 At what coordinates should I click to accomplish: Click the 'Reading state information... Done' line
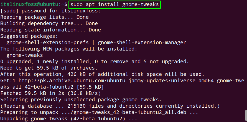coord(50,30)
